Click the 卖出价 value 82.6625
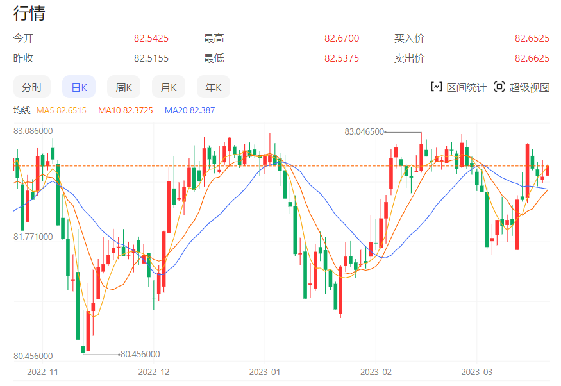 [532, 58]
